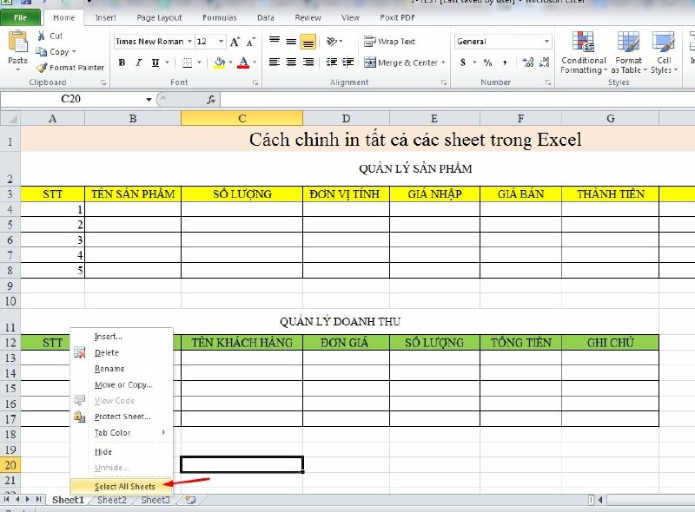Switch to the Sheet2 tab
This screenshot has height=512, width=695.
[x=110, y=501]
